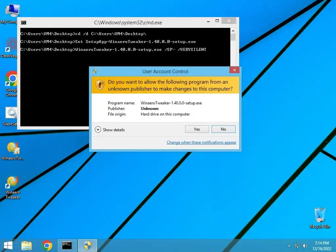
Task: Open Chrome from the taskbar
Action: click(47, 245)
